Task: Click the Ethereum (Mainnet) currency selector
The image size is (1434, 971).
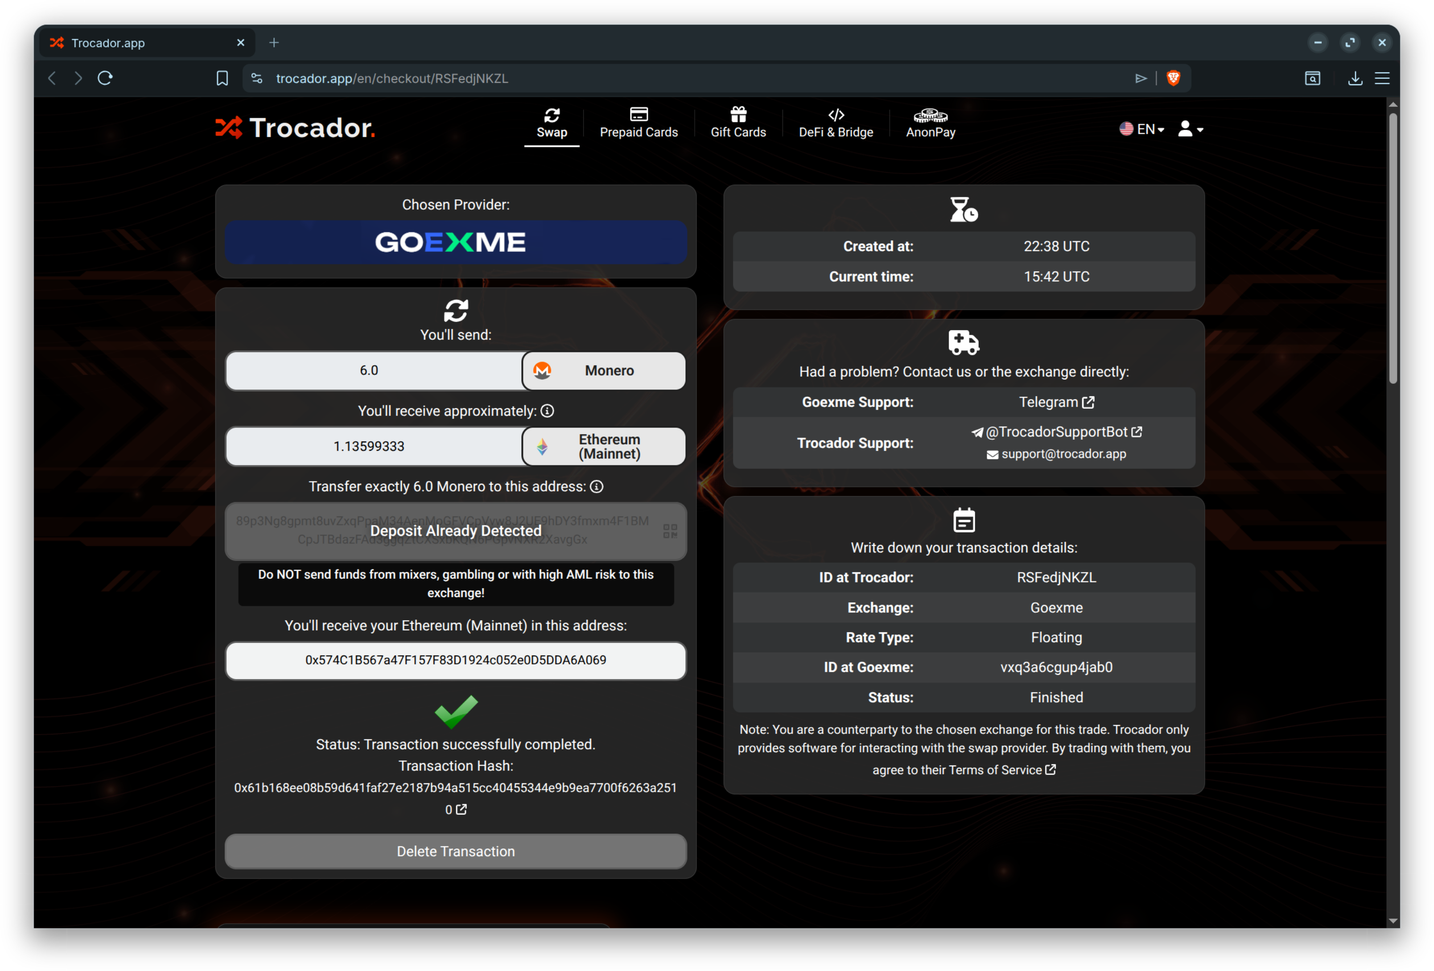Action: tap(604, 446)
